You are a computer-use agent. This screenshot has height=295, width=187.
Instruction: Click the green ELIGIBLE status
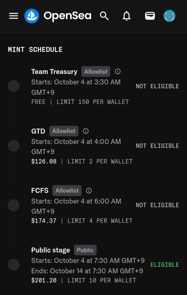[165, 265]
